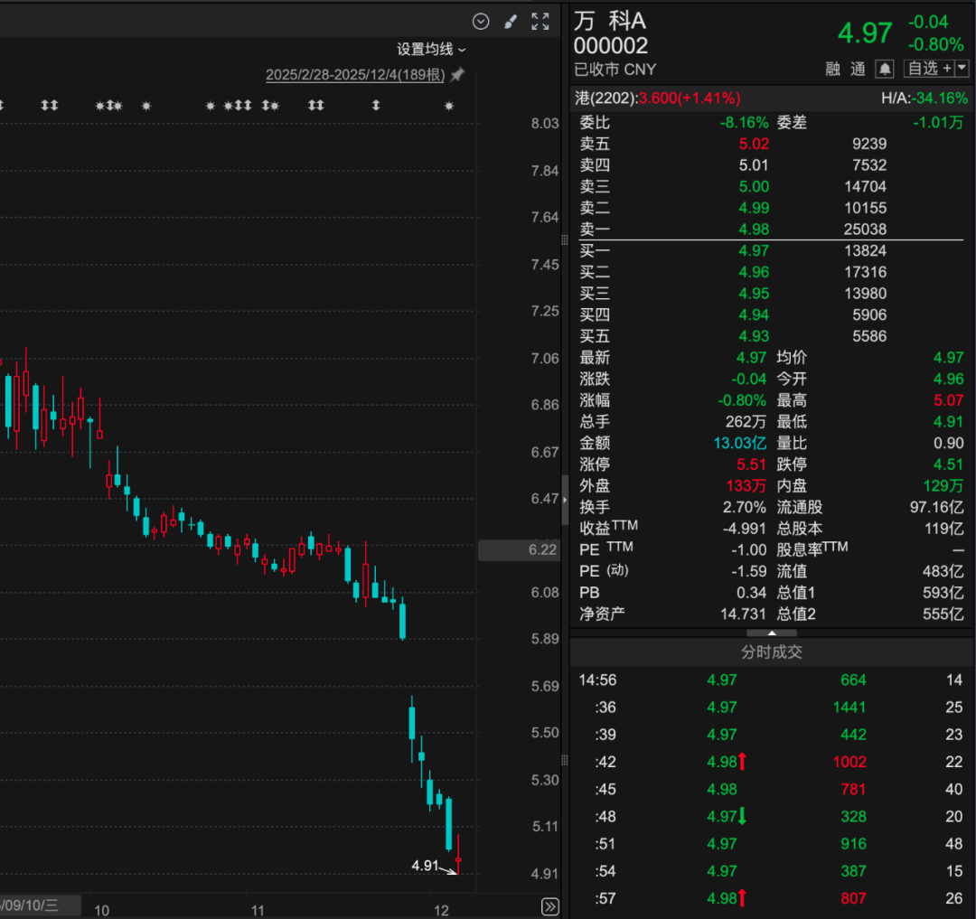Click the 4.91 low price annotation on chart

coord(425,866)
